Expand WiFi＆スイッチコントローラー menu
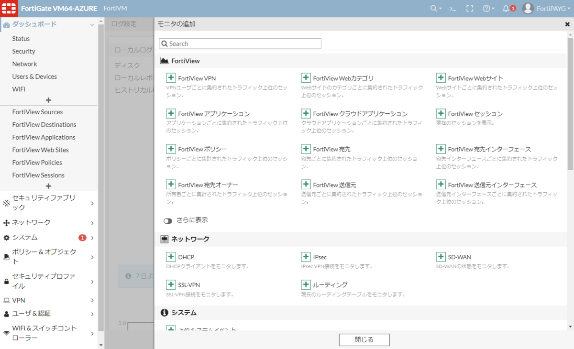The image size is (574, 349). click(x=48, y=333)
